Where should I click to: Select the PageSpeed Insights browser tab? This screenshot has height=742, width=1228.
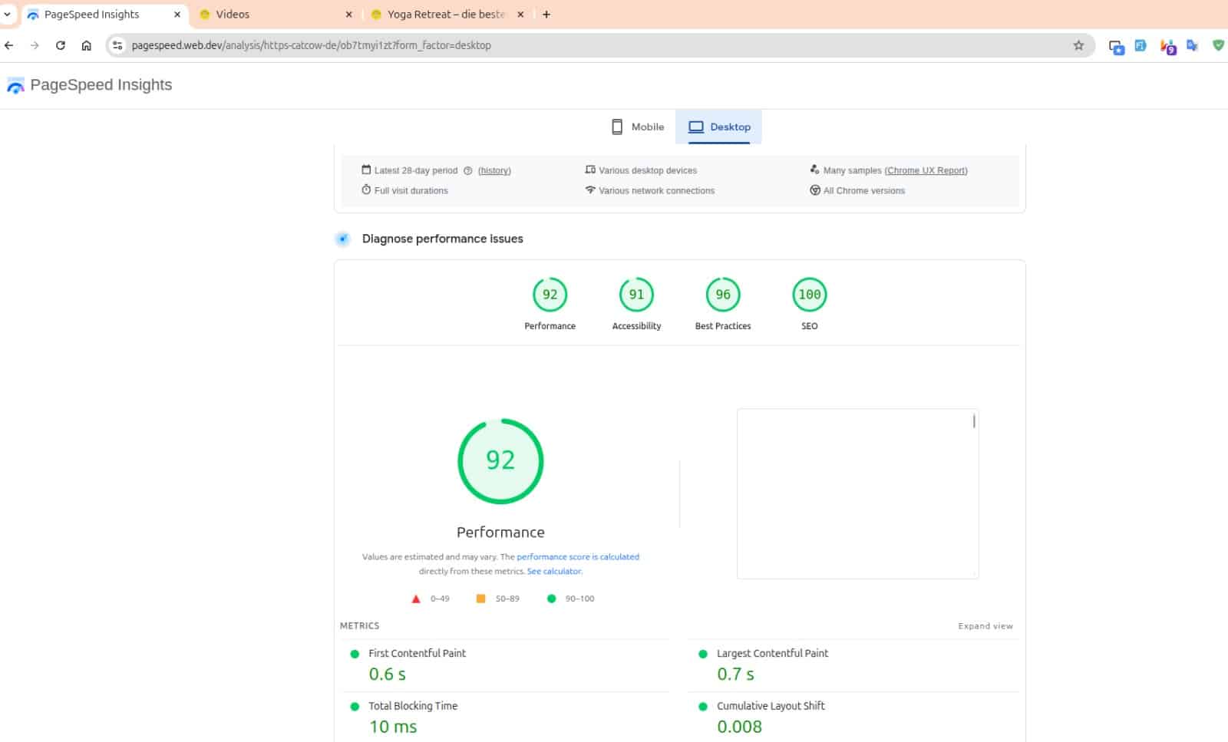pyautogui.click(x=104, y=14)
